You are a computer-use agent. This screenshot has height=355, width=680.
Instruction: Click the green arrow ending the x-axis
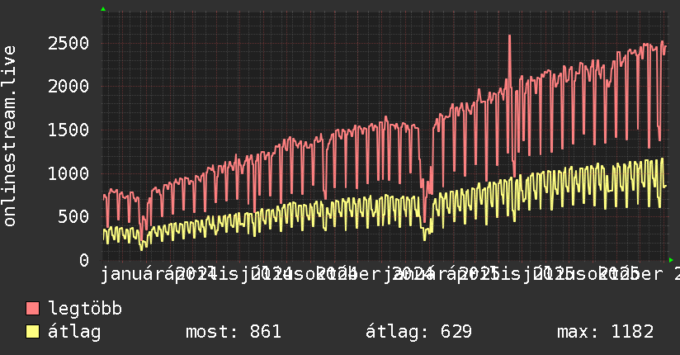click(x=671, y=260)
